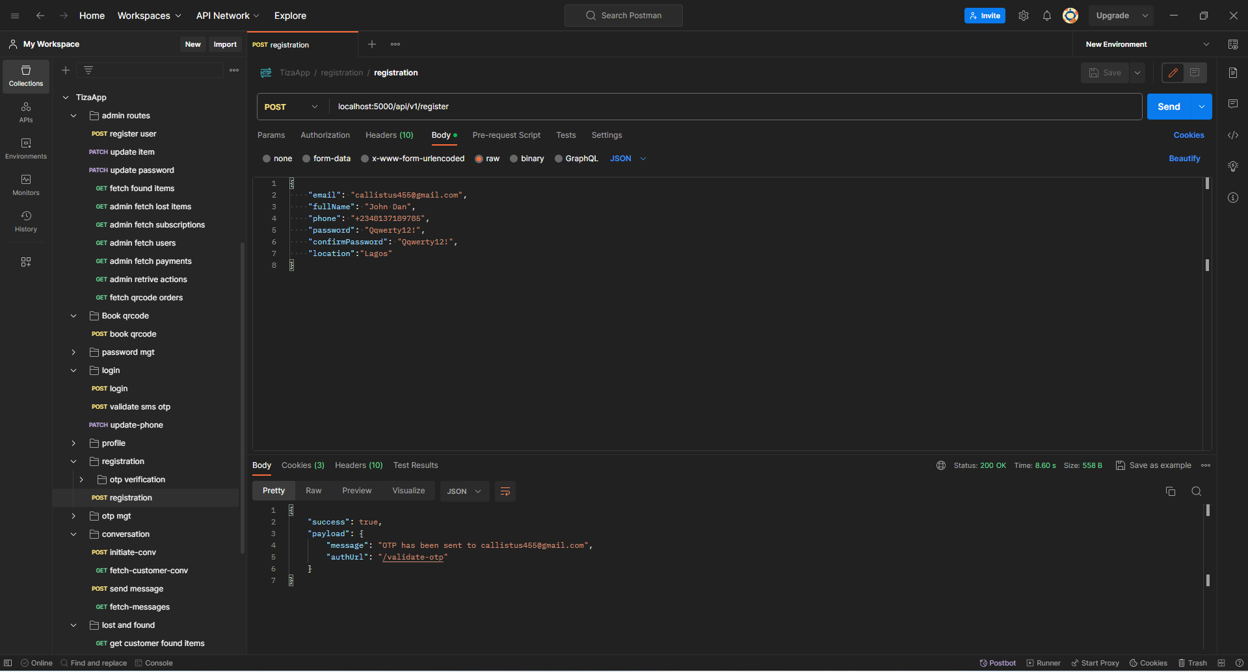Click the Search Postman box
The image size is (1248, 672).
point(624,16)
